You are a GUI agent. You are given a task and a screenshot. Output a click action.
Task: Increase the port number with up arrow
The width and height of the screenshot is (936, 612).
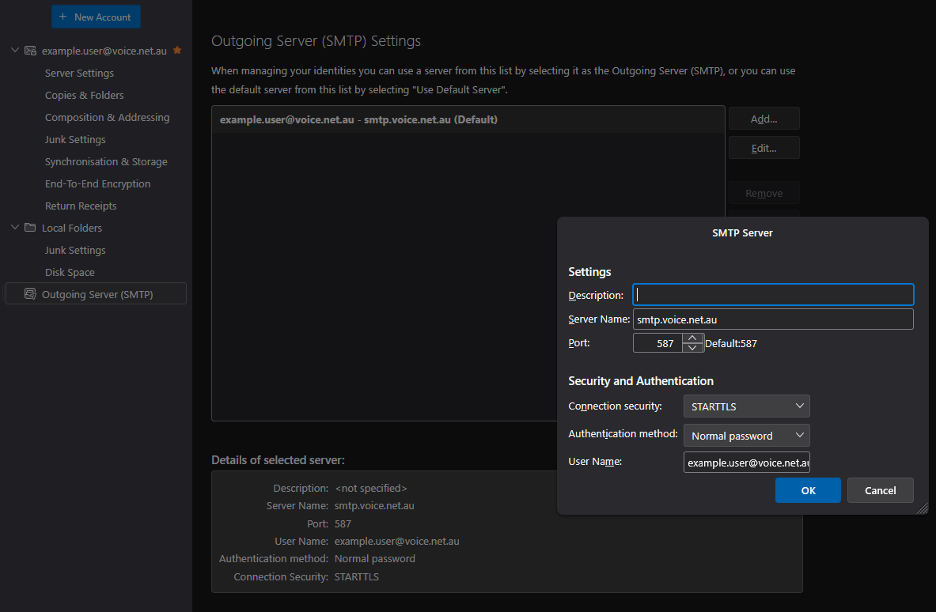click(x=693, y=338)
